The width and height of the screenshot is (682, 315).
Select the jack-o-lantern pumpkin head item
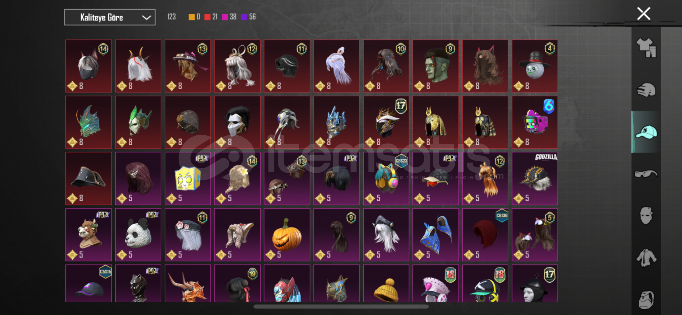click(x=287, y=235)
